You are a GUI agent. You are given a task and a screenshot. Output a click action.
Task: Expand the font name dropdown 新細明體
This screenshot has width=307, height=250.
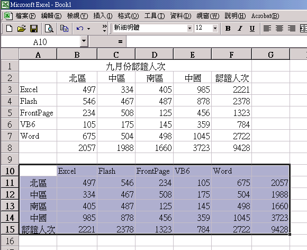pos(189,29)
